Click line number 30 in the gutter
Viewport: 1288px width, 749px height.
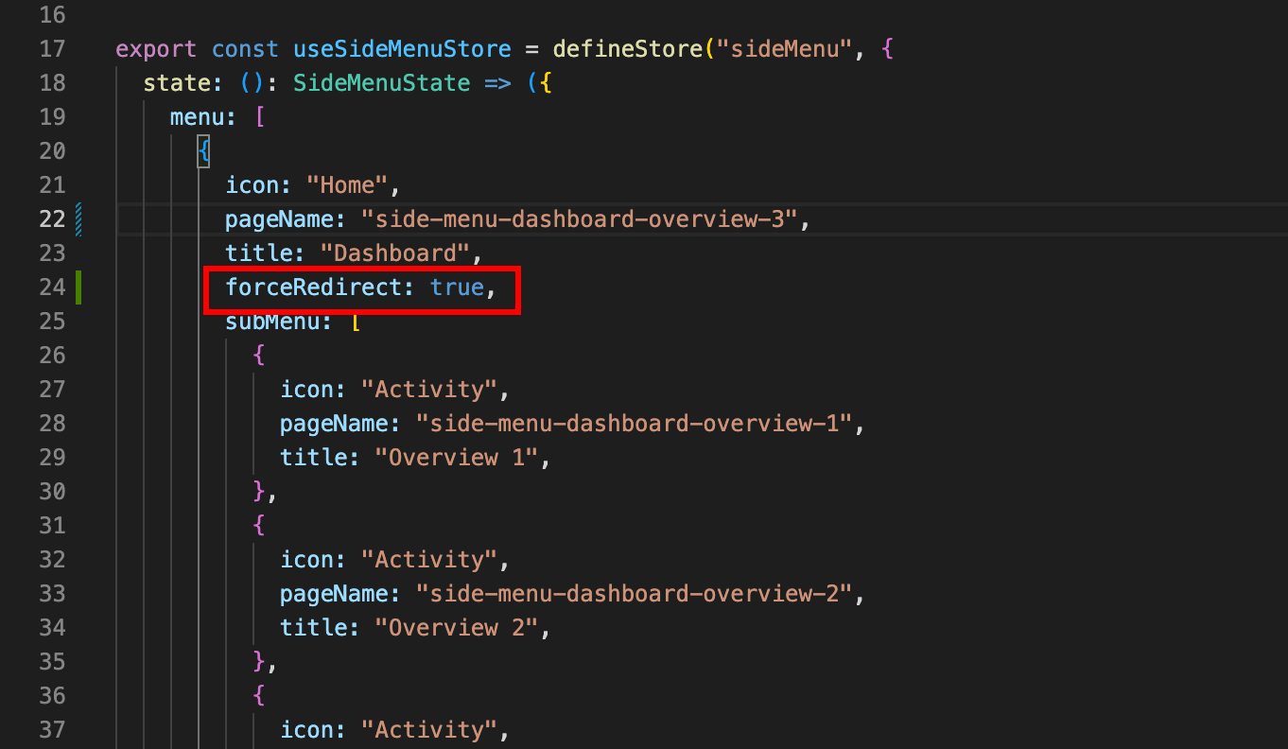[53, 492]
